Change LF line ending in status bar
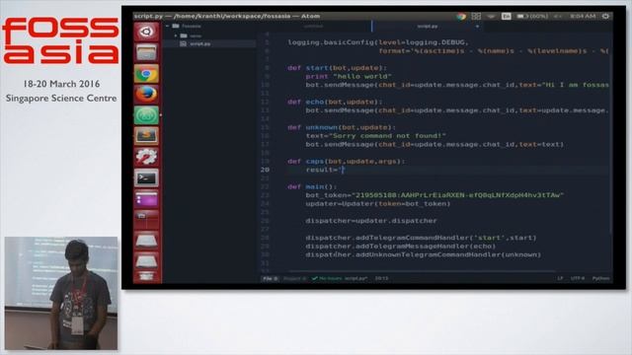This screenshot has height=355, width=632. (x=560, y=278)
